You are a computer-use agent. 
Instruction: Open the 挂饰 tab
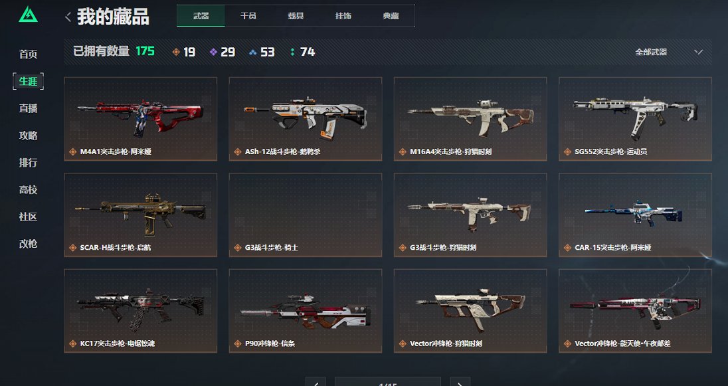[x=343, y=16]
